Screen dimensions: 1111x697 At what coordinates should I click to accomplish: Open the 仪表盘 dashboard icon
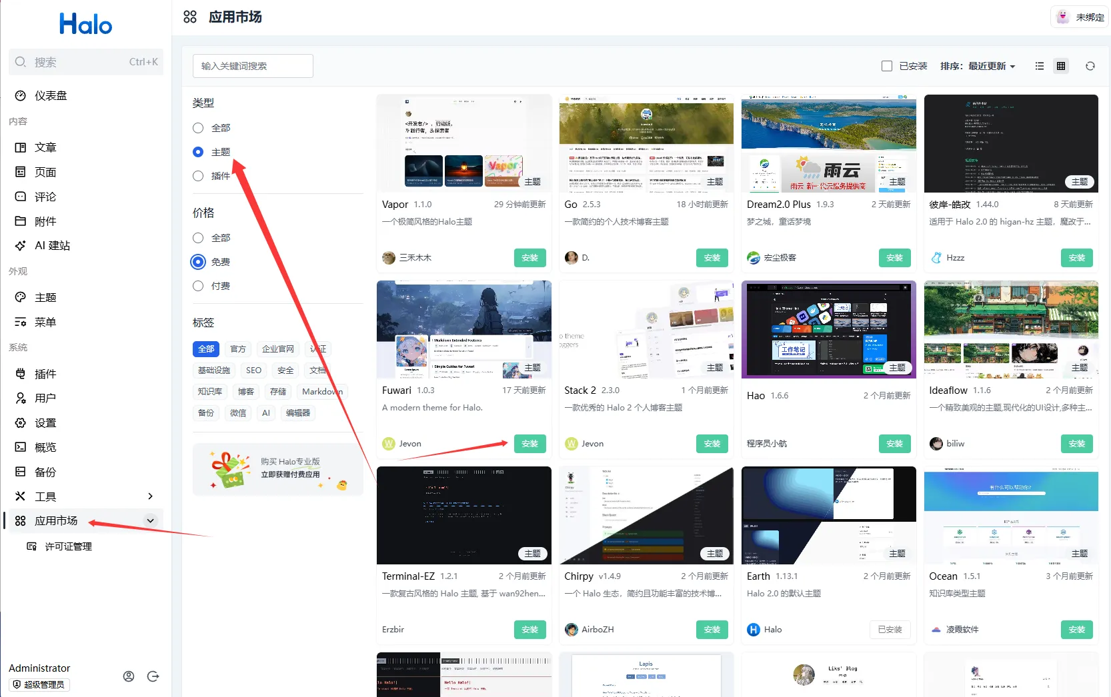(21, 96)
